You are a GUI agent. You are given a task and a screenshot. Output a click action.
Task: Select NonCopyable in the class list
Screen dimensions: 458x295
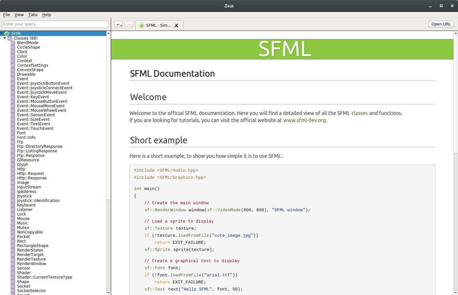point(30,232)
